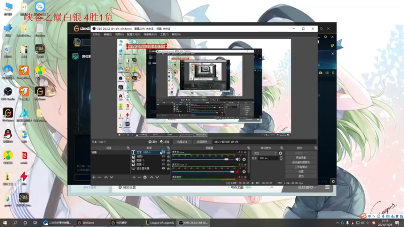Viewport: 404px width, 227px height.
Task: Pop out the Controls dock panel
Action: pos(316,148)
